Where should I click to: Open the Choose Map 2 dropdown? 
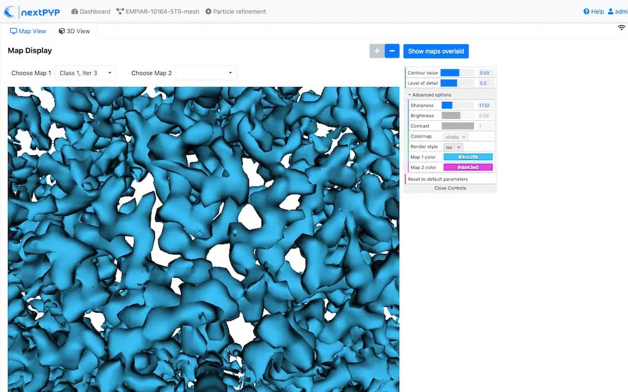pyautogui.click(x=206, y=72)
